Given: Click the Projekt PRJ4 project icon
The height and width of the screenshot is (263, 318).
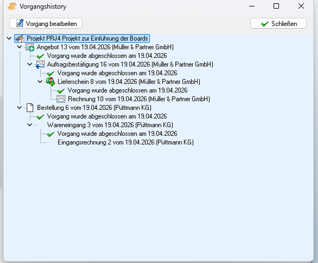Looking at the screenshot, I should coord(20,38).
